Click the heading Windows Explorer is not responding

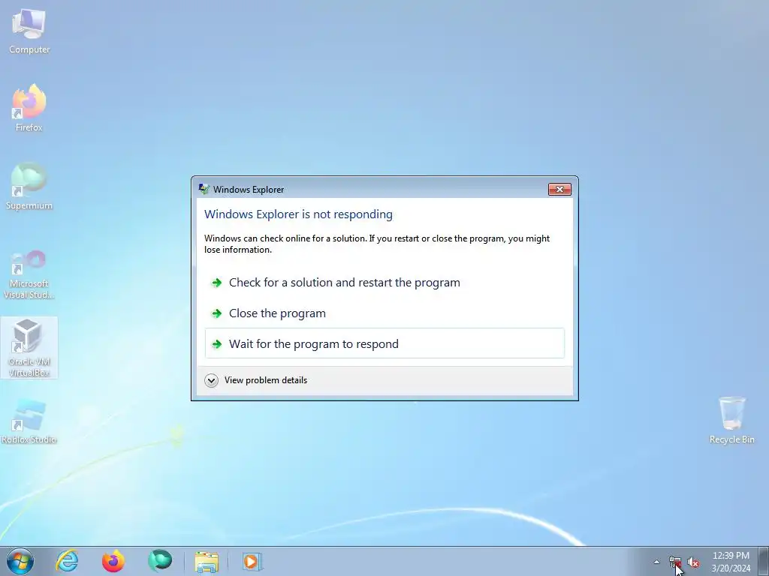(298, 214)
